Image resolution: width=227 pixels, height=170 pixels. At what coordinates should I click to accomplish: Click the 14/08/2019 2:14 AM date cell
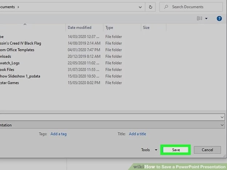pos(84,43)
